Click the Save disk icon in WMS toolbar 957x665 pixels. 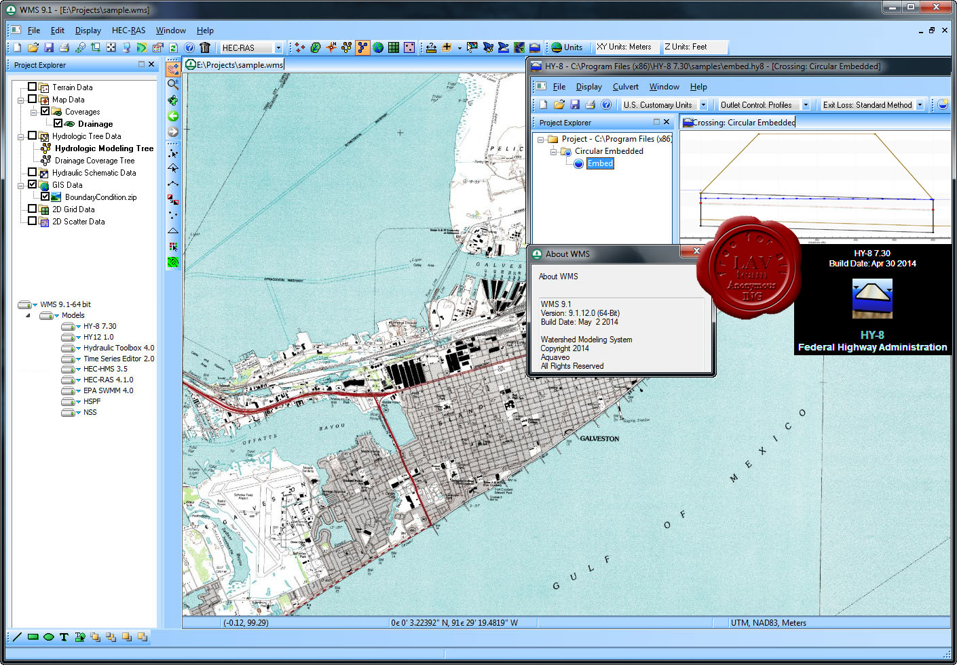(x=49, y=47)
